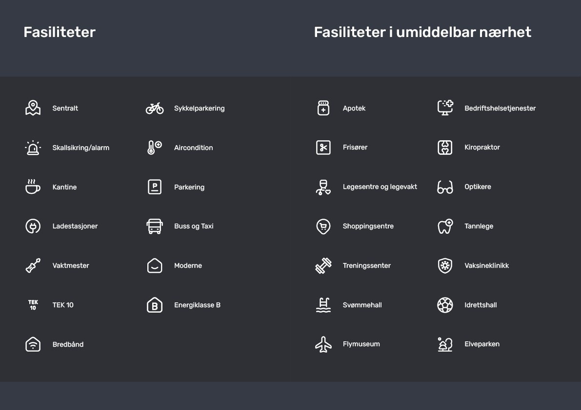Click the Optikere glasses icon

pyautogui.click(x=445, y=187)
